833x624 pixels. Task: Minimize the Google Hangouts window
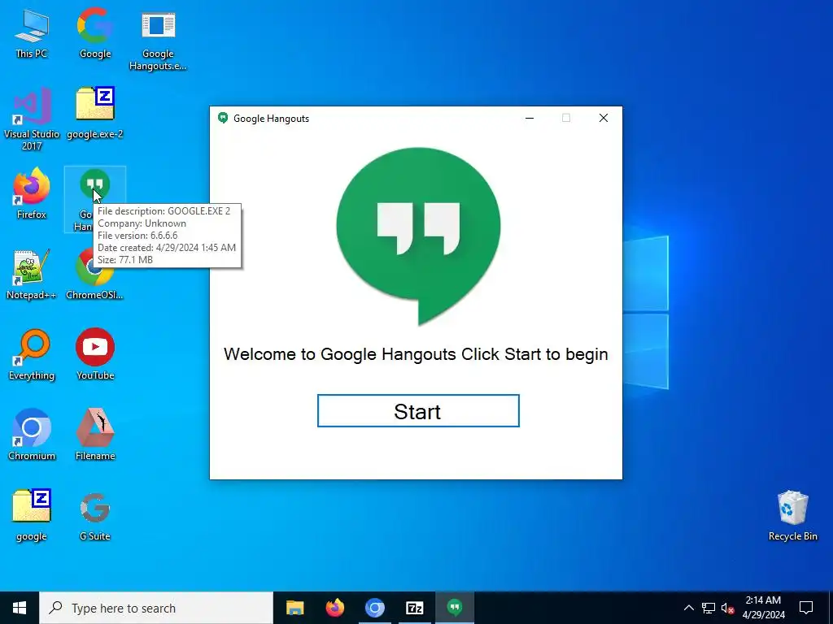(529, 118)
